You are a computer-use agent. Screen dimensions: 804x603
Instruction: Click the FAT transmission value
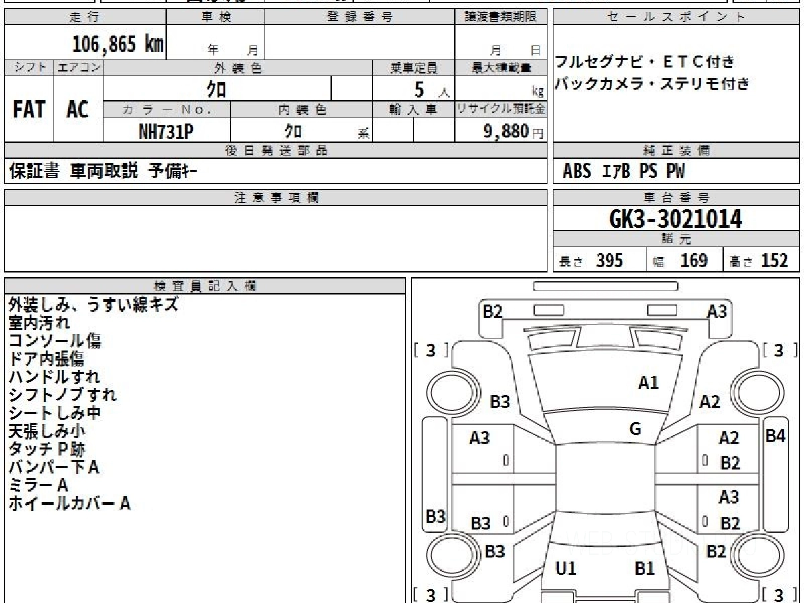pos(29,110)
